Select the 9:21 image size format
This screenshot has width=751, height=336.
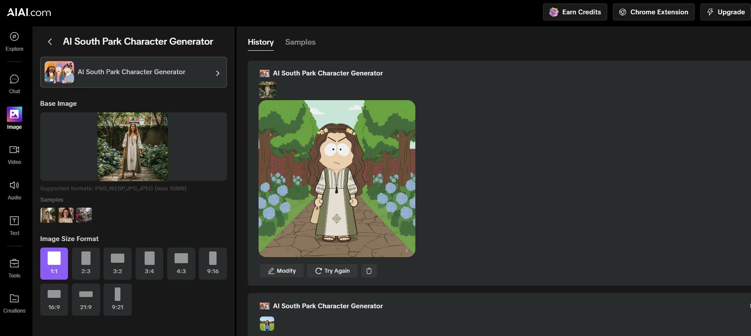pyautogui.click(x=117, y=300)
